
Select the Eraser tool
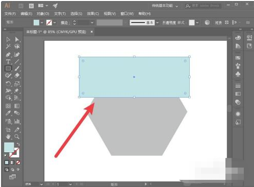click(x=17, y=75)
